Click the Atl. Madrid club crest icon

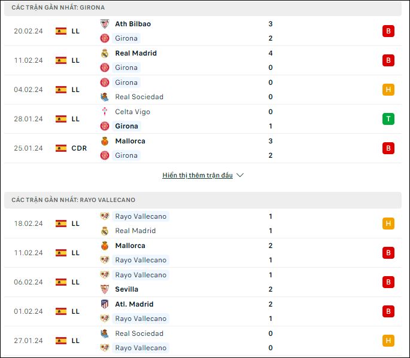[x=105, y=304]
